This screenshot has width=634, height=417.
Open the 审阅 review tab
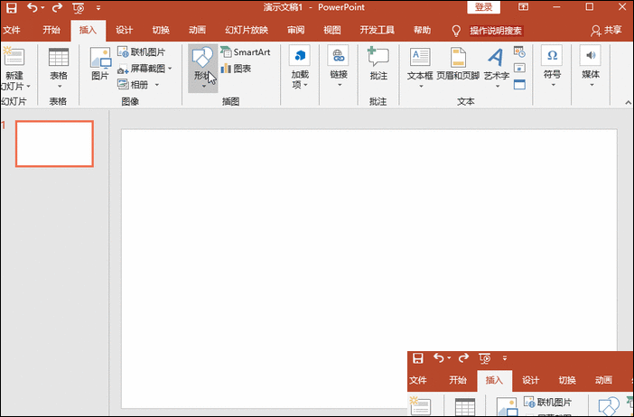[x=295, y=30]
